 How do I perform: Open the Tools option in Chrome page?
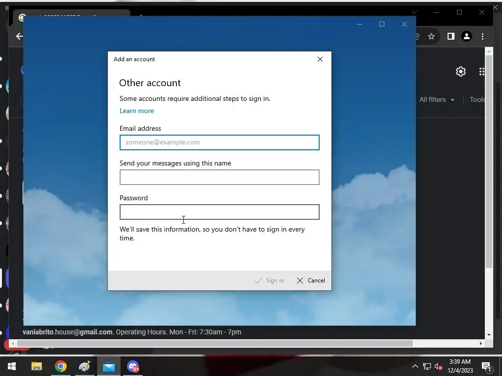point(477,100)
